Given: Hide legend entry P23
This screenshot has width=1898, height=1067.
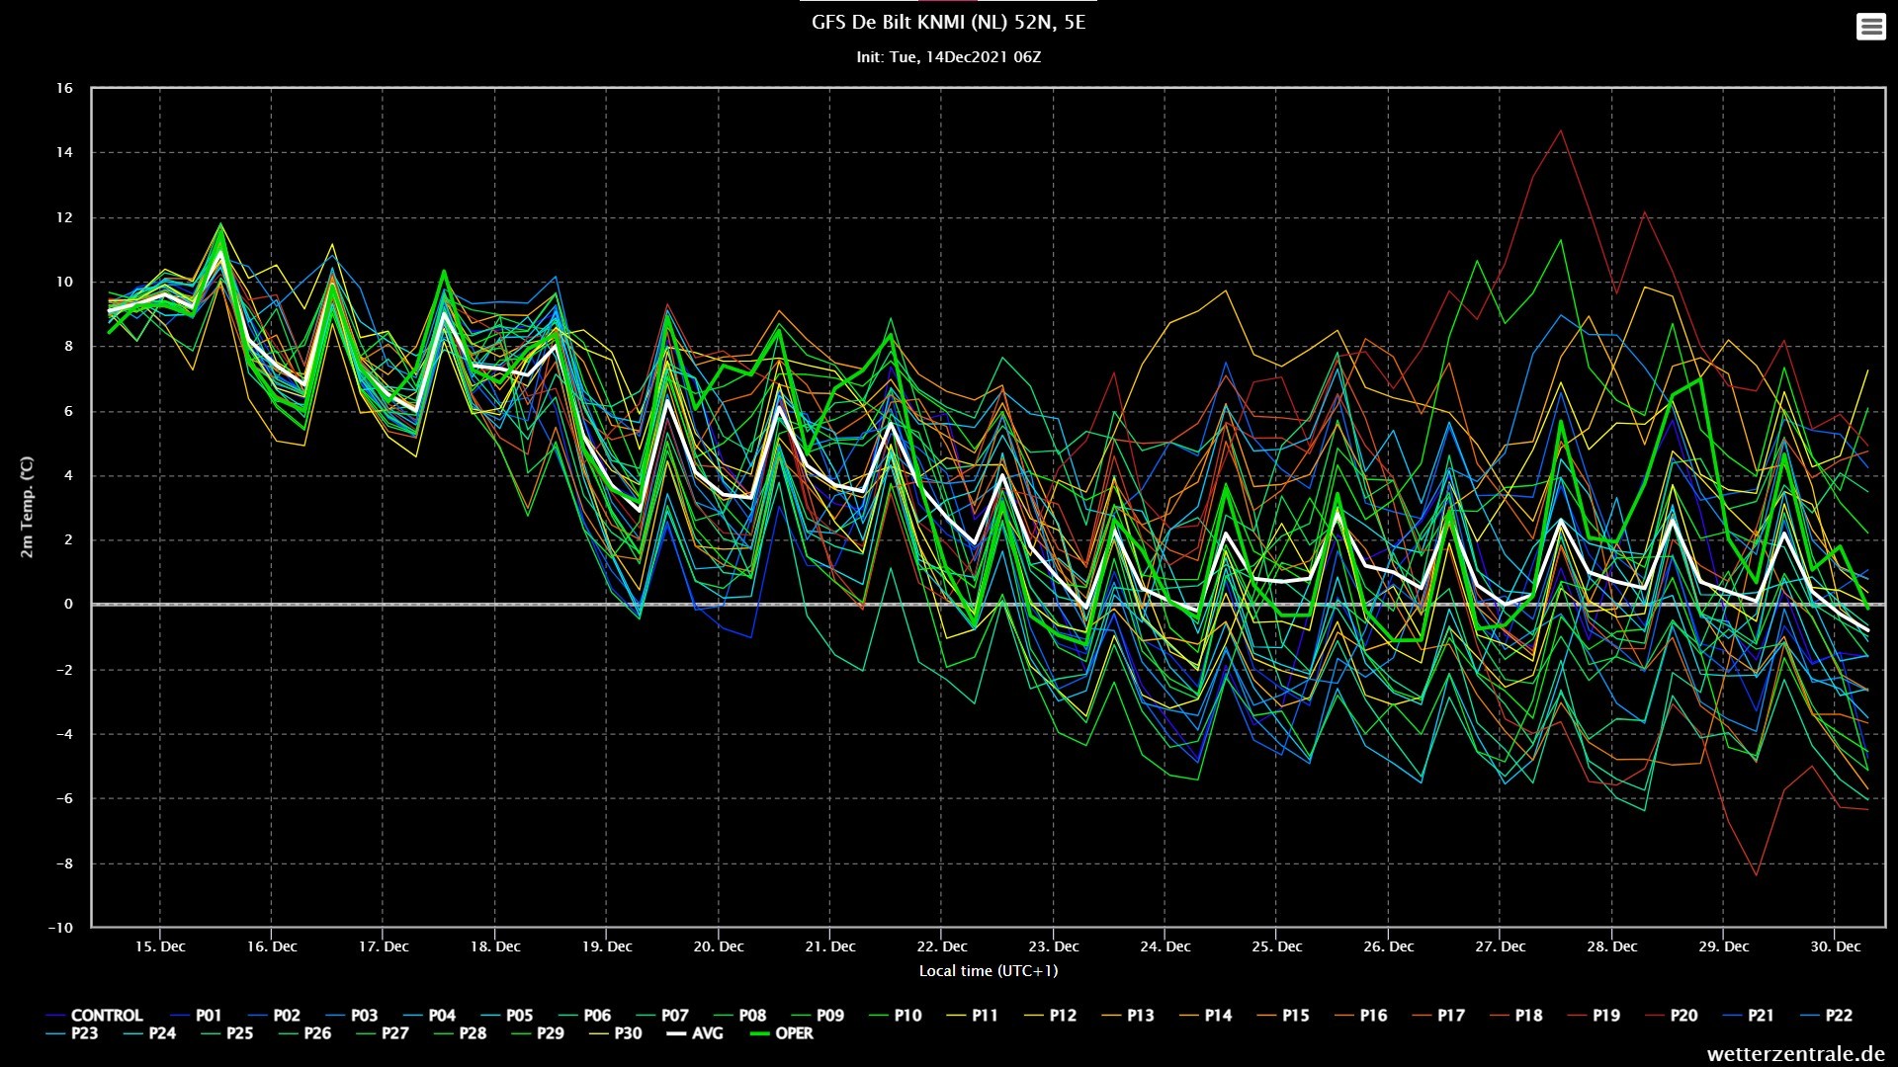Looking at the screenshot, I should [71, 1033].
